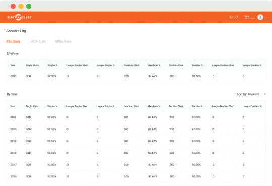Click Doubles Shot header in Lifetime table

(x=176, y=65)
